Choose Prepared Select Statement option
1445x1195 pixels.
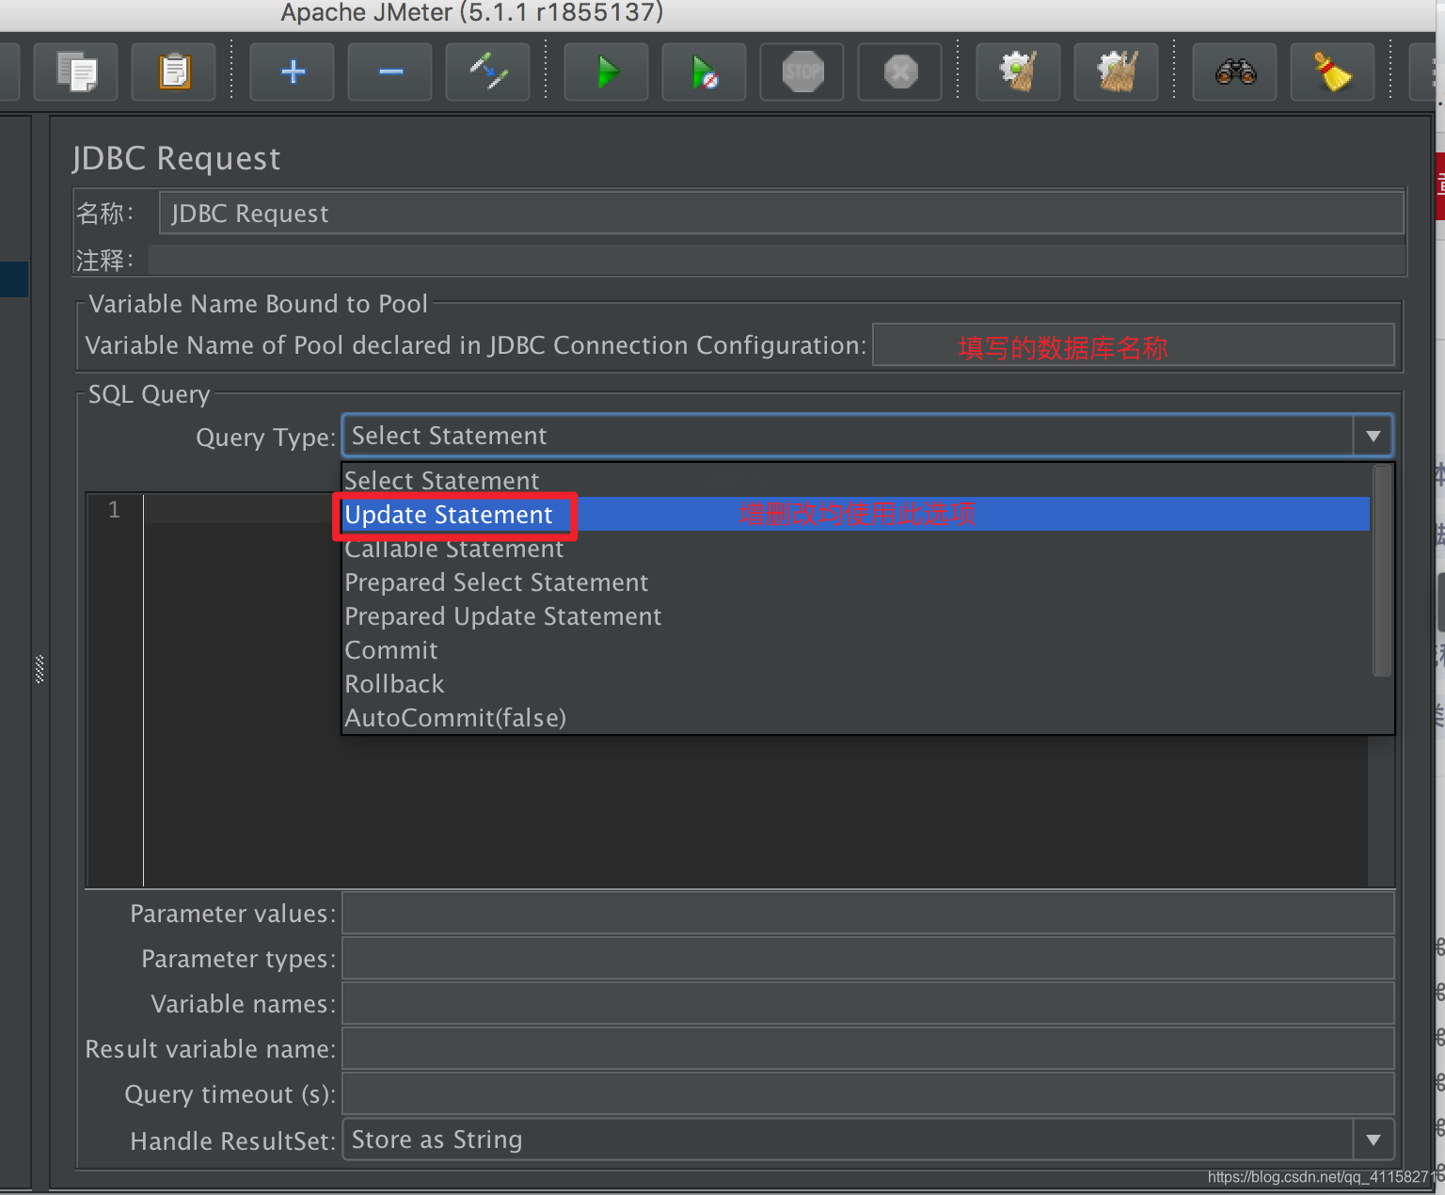pyautogui.click(x=855, y=582)
